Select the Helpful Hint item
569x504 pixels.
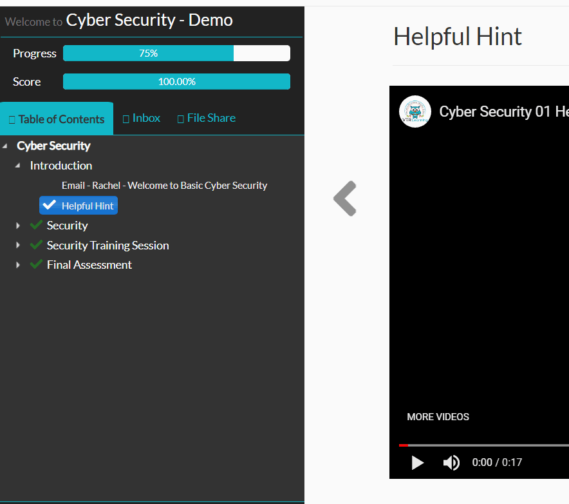tap(79, 206)
